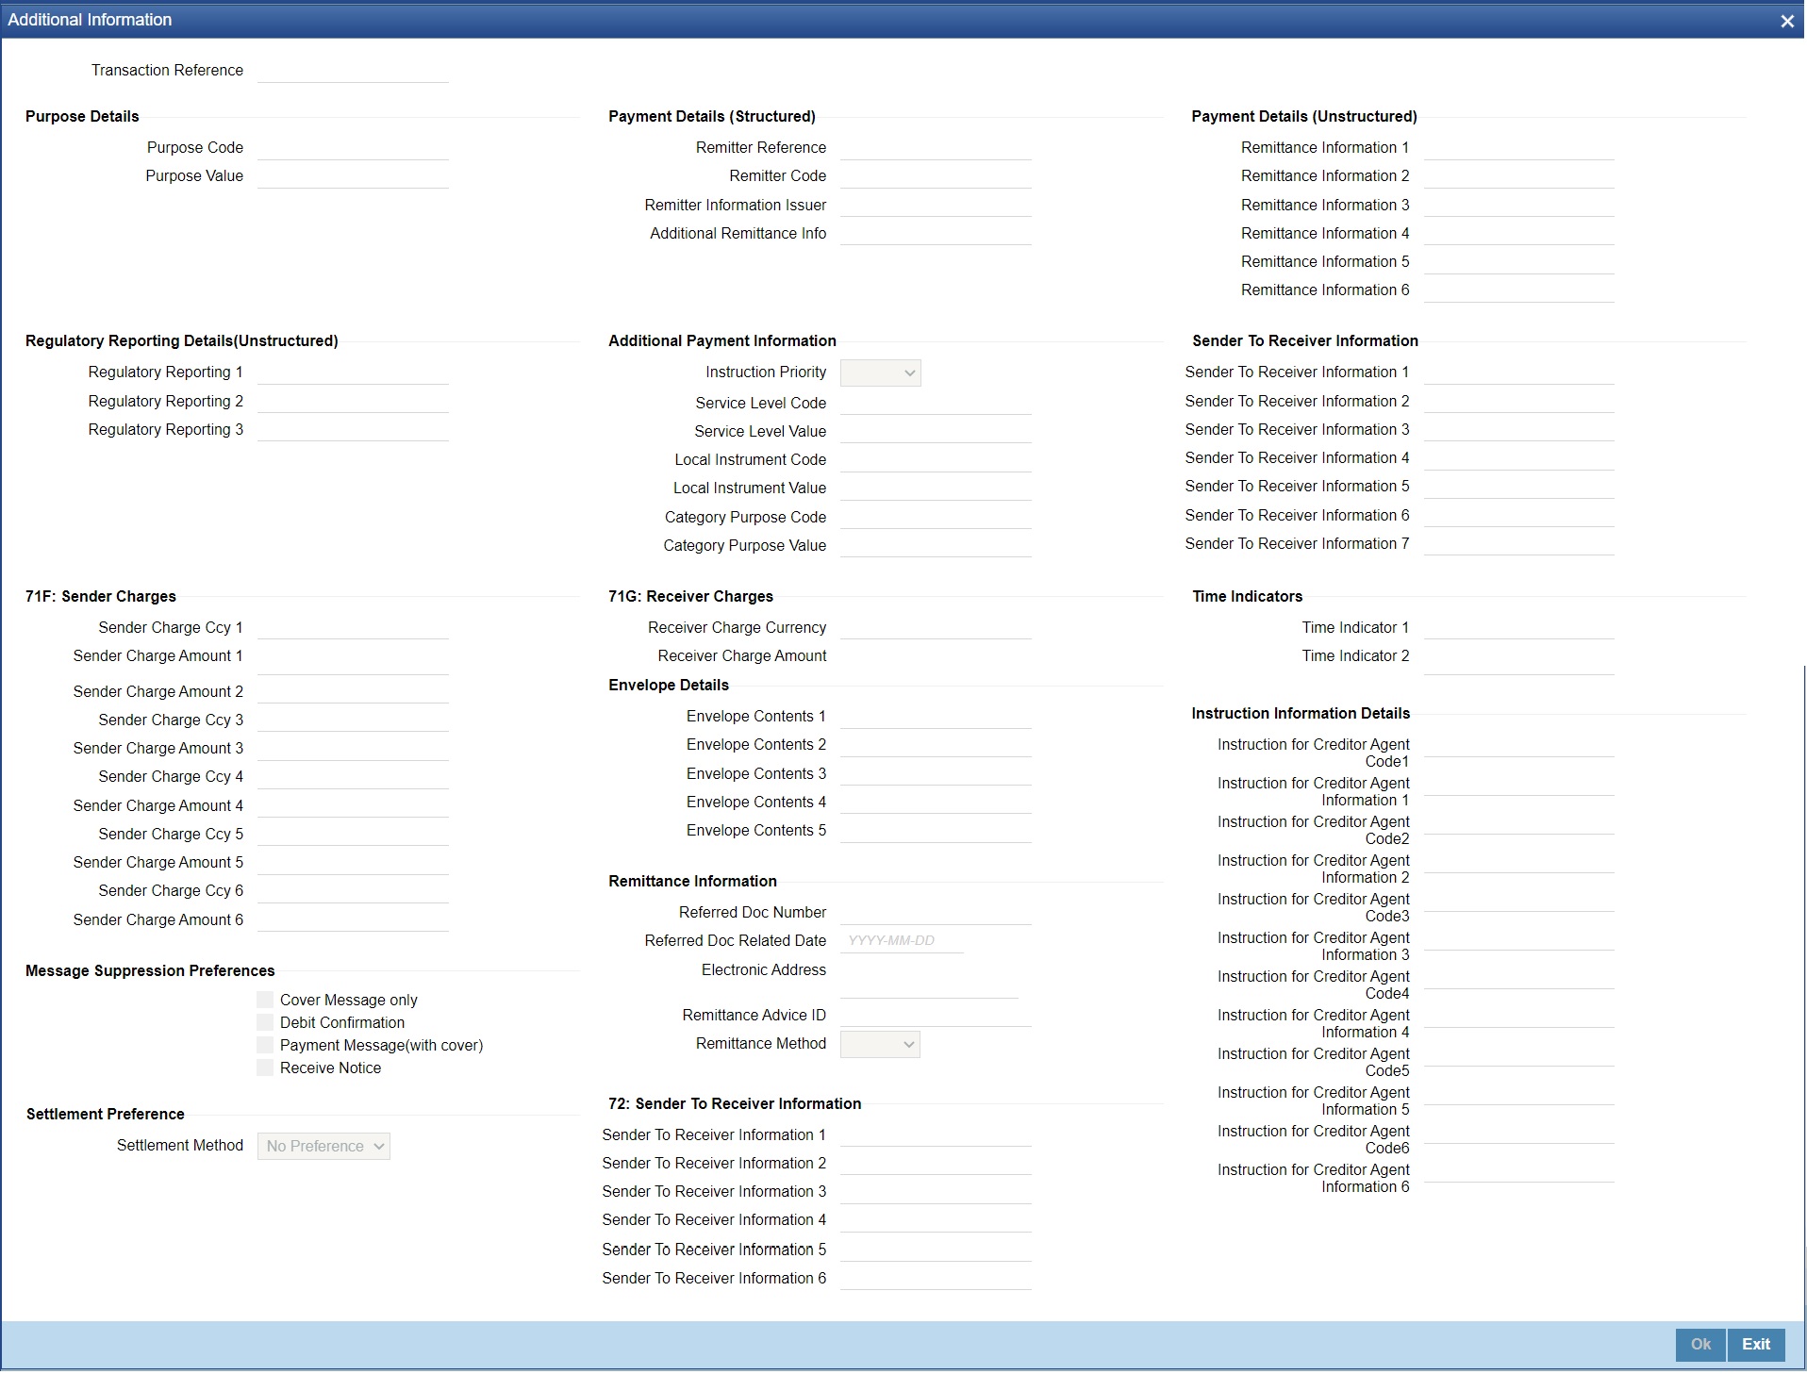This screenshot has height=1374, width=1807.
Task: Click the Exit button
Action: tap(1756, 1345)
